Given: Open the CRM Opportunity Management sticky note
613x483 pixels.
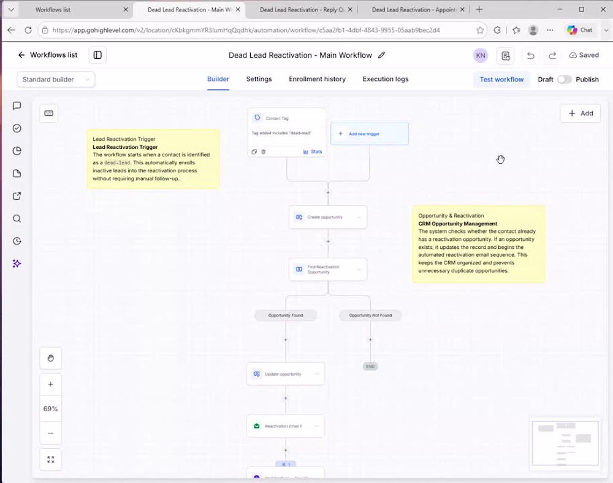Looking at the screenshot, I should 479,244.
